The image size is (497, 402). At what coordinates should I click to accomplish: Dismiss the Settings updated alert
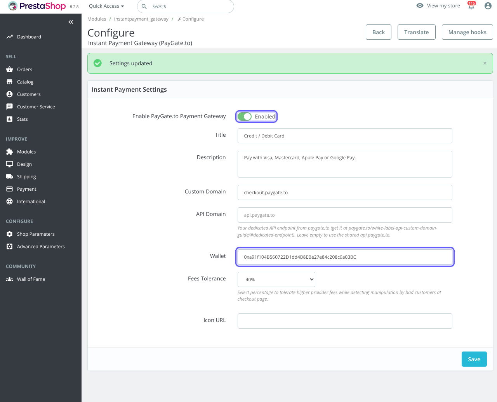click(485, 63)
